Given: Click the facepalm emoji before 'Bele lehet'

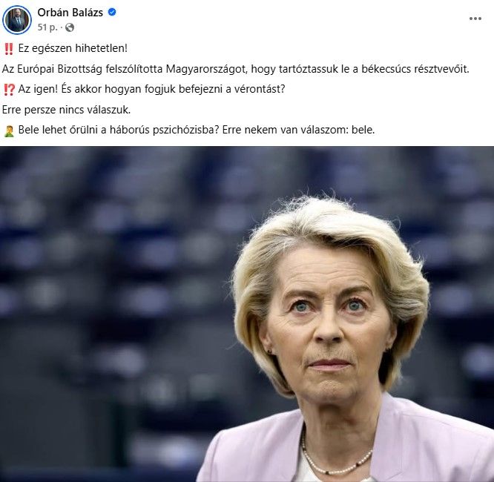Looking at the screenshot, I should coord(9,131).
